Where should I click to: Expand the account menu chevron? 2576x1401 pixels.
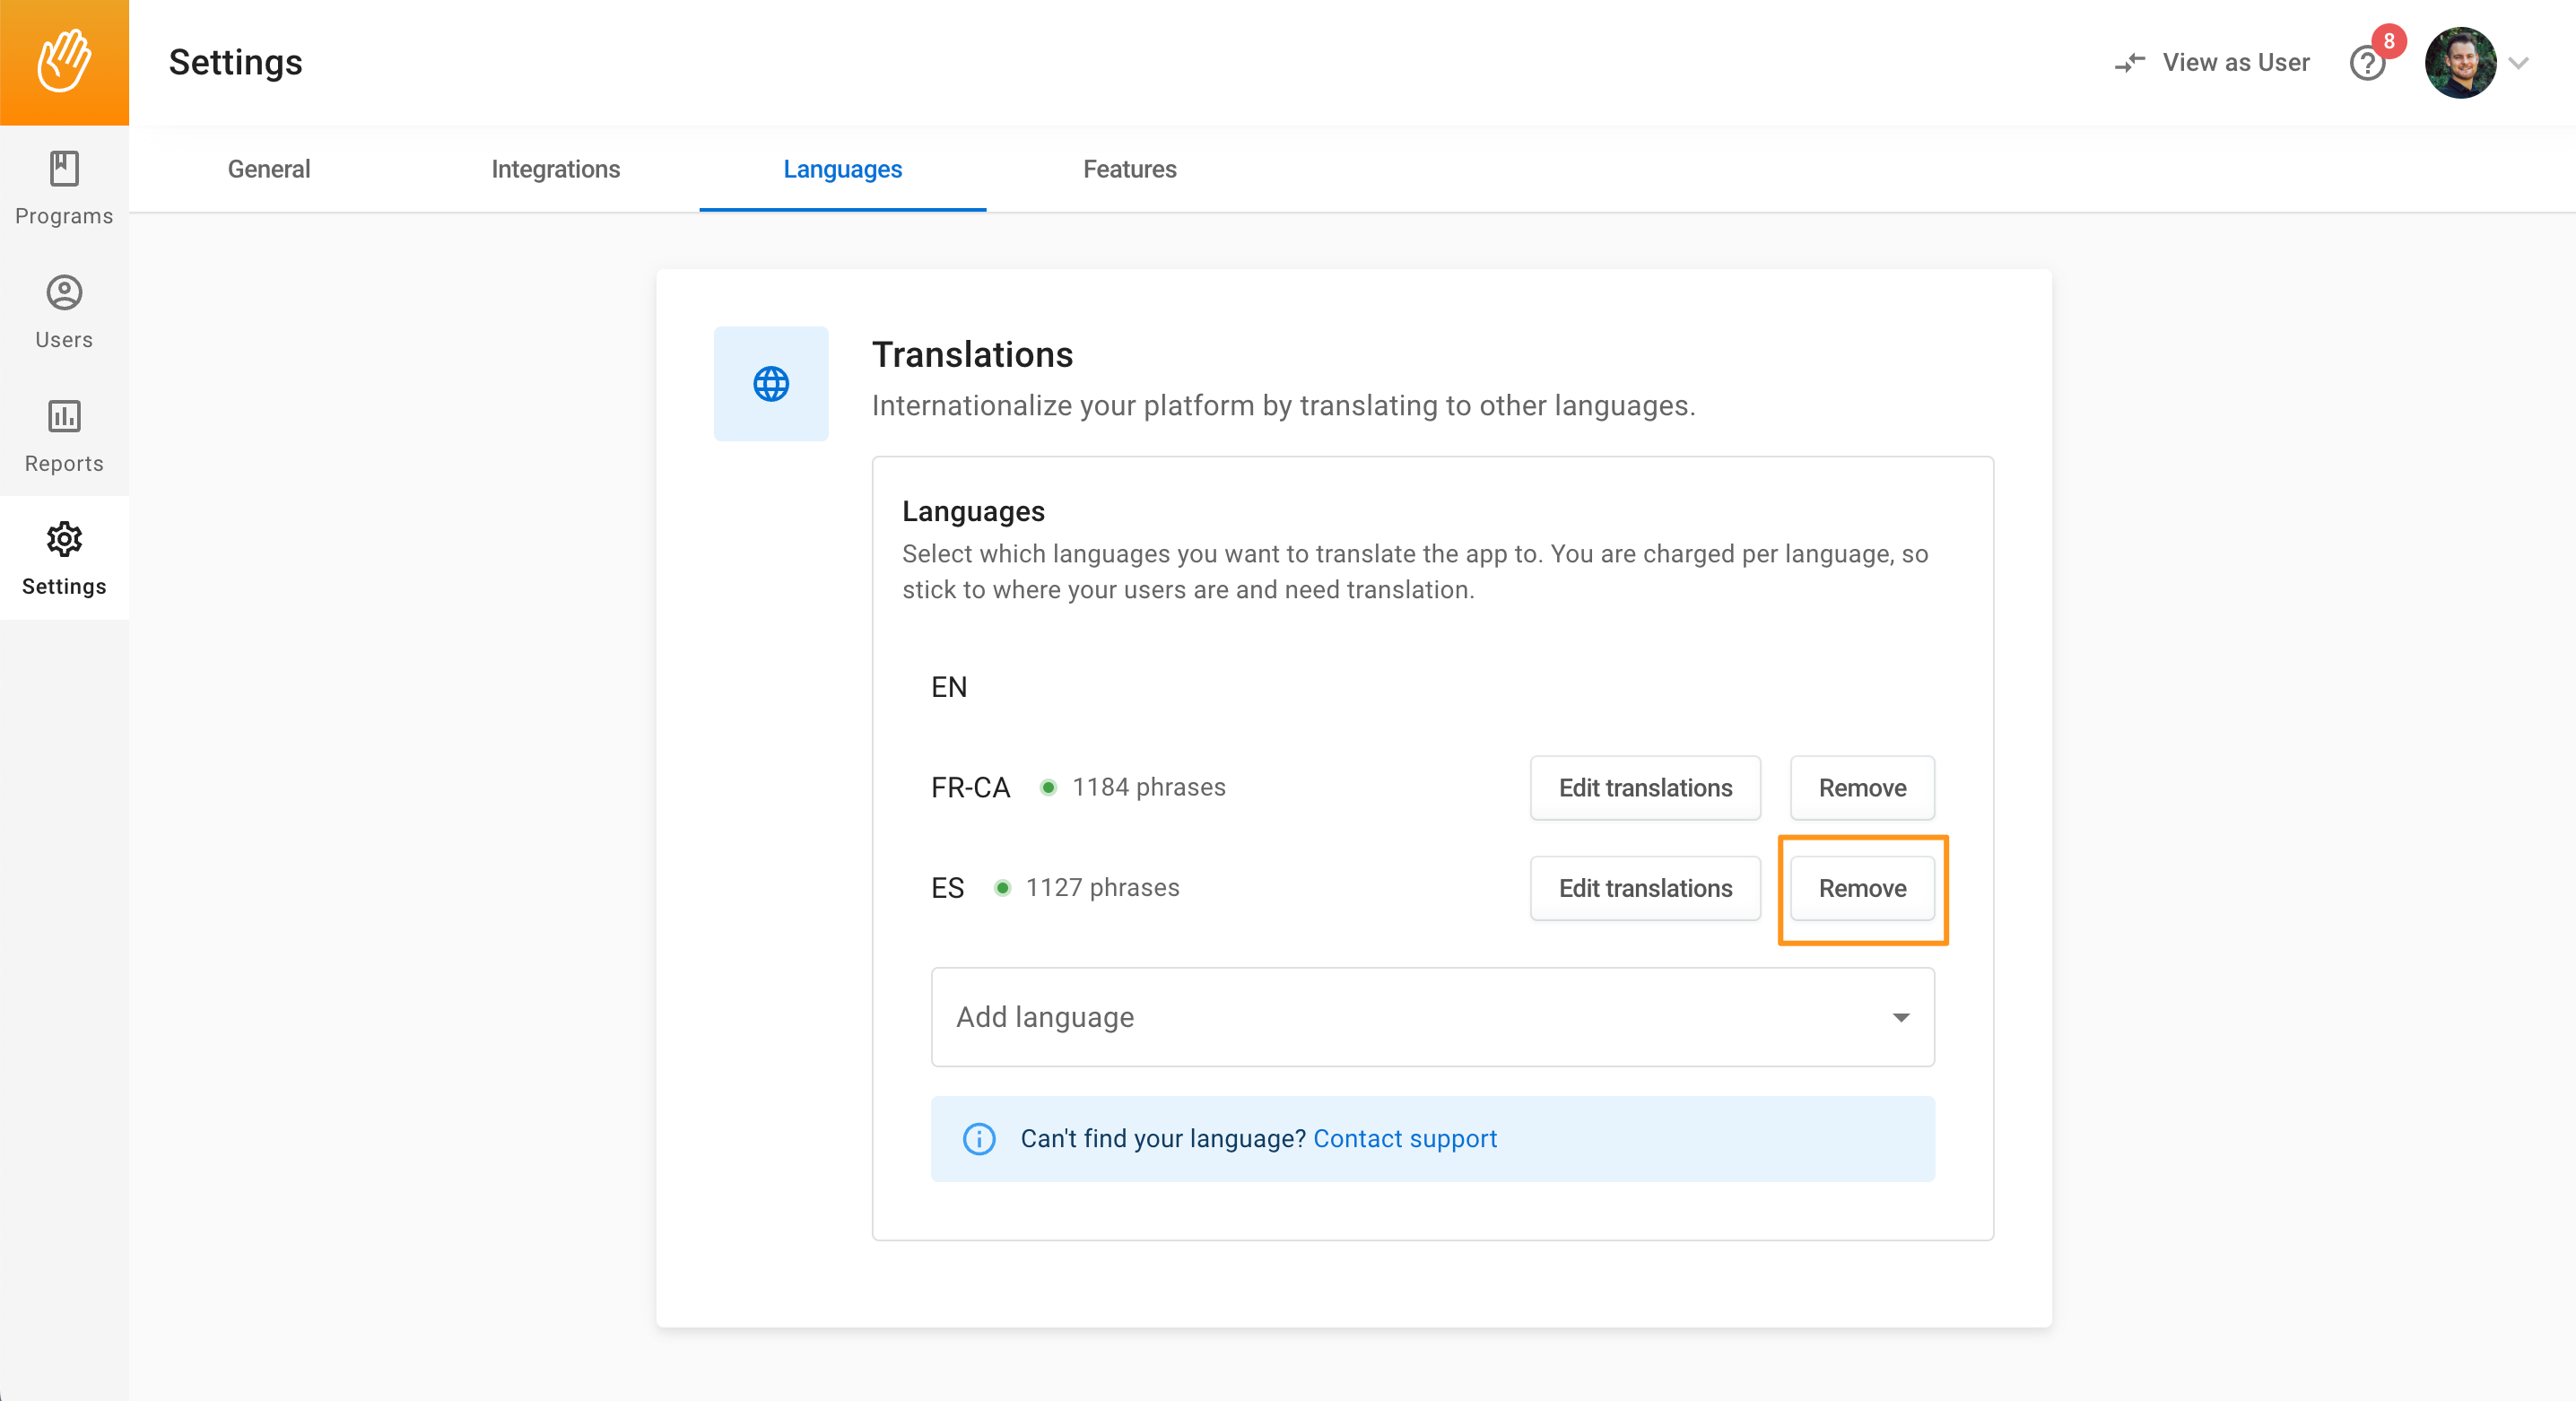point(2519,63)
